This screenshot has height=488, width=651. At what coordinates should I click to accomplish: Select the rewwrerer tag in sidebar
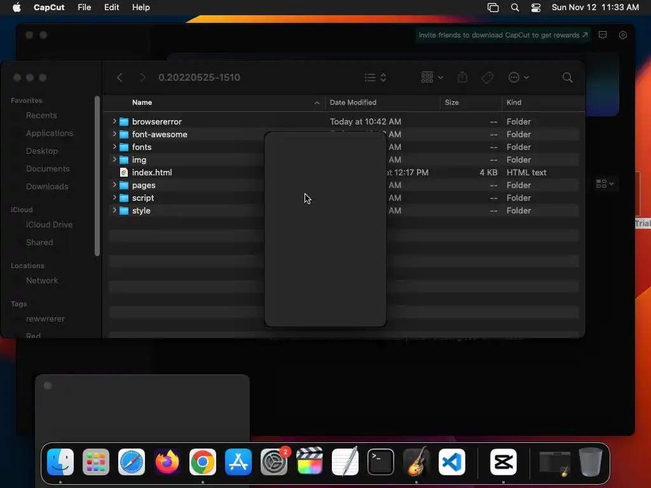tap(45, 319)
